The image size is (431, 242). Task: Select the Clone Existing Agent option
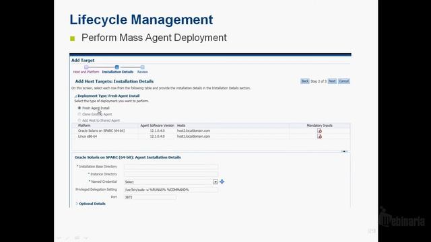(79, 114)
